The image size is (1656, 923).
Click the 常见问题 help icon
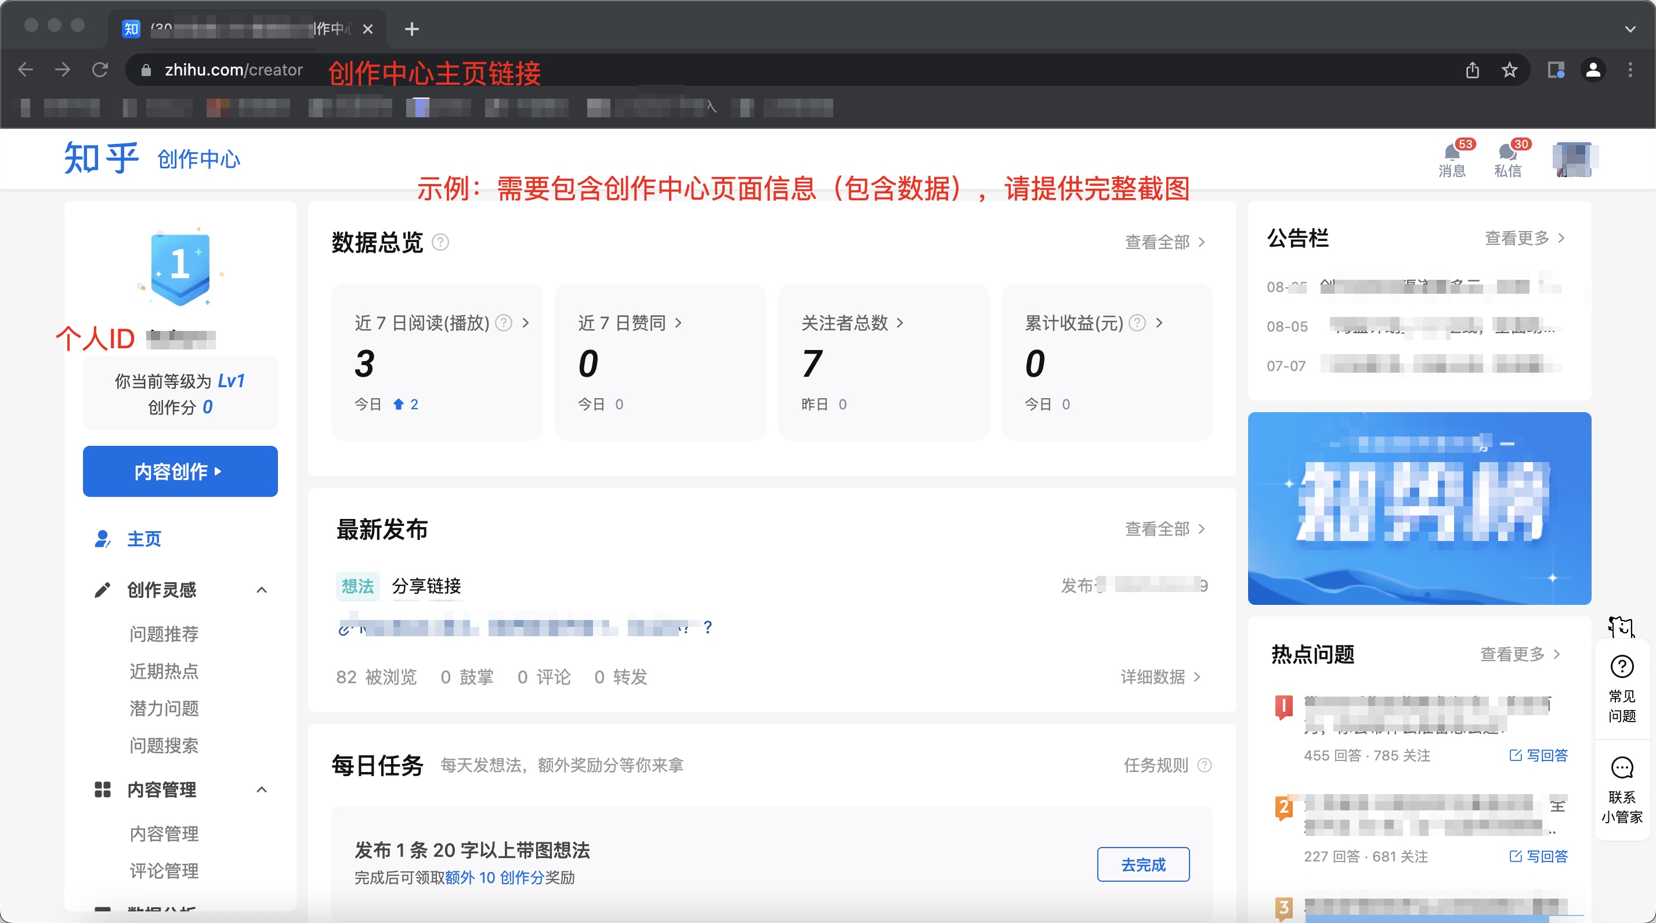[x=1621, y=667]
